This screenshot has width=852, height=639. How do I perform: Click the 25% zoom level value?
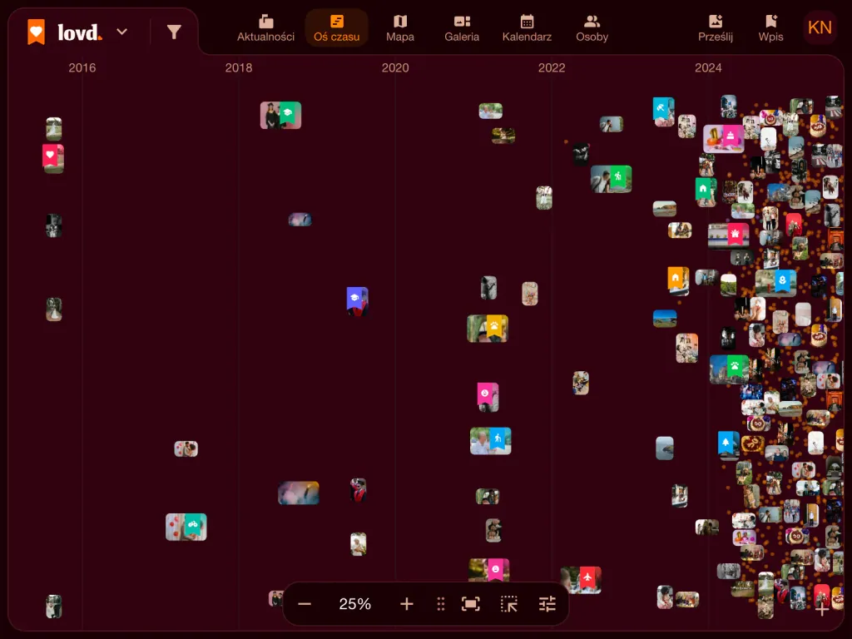[354, 604]
